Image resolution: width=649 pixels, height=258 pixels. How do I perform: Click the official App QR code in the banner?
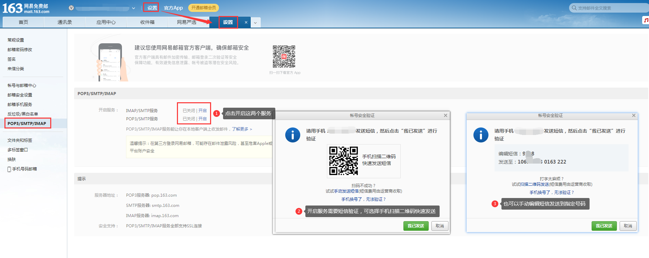click(x=284, y=56)
